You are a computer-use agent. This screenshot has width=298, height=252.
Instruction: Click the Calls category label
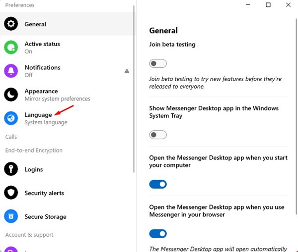[11, 137]
